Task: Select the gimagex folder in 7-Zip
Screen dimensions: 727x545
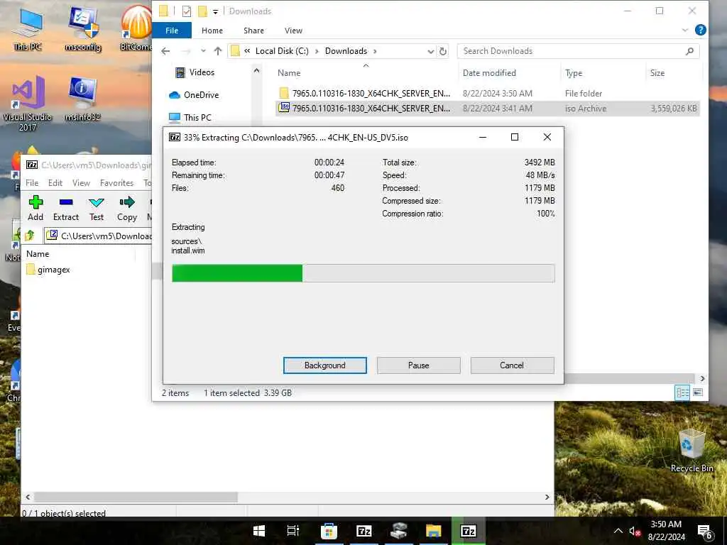Action: point(48,269)
